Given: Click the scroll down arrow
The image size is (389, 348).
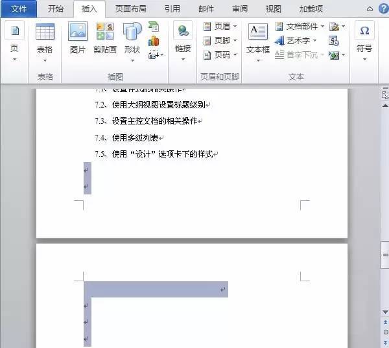Looking at the screenshot, I should [x=385, y=312].
